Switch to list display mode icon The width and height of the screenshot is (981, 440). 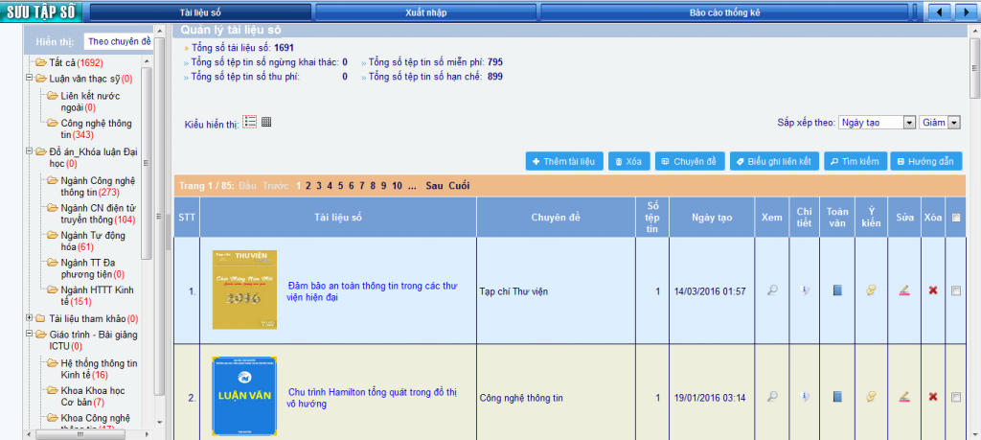coord(250,122)
